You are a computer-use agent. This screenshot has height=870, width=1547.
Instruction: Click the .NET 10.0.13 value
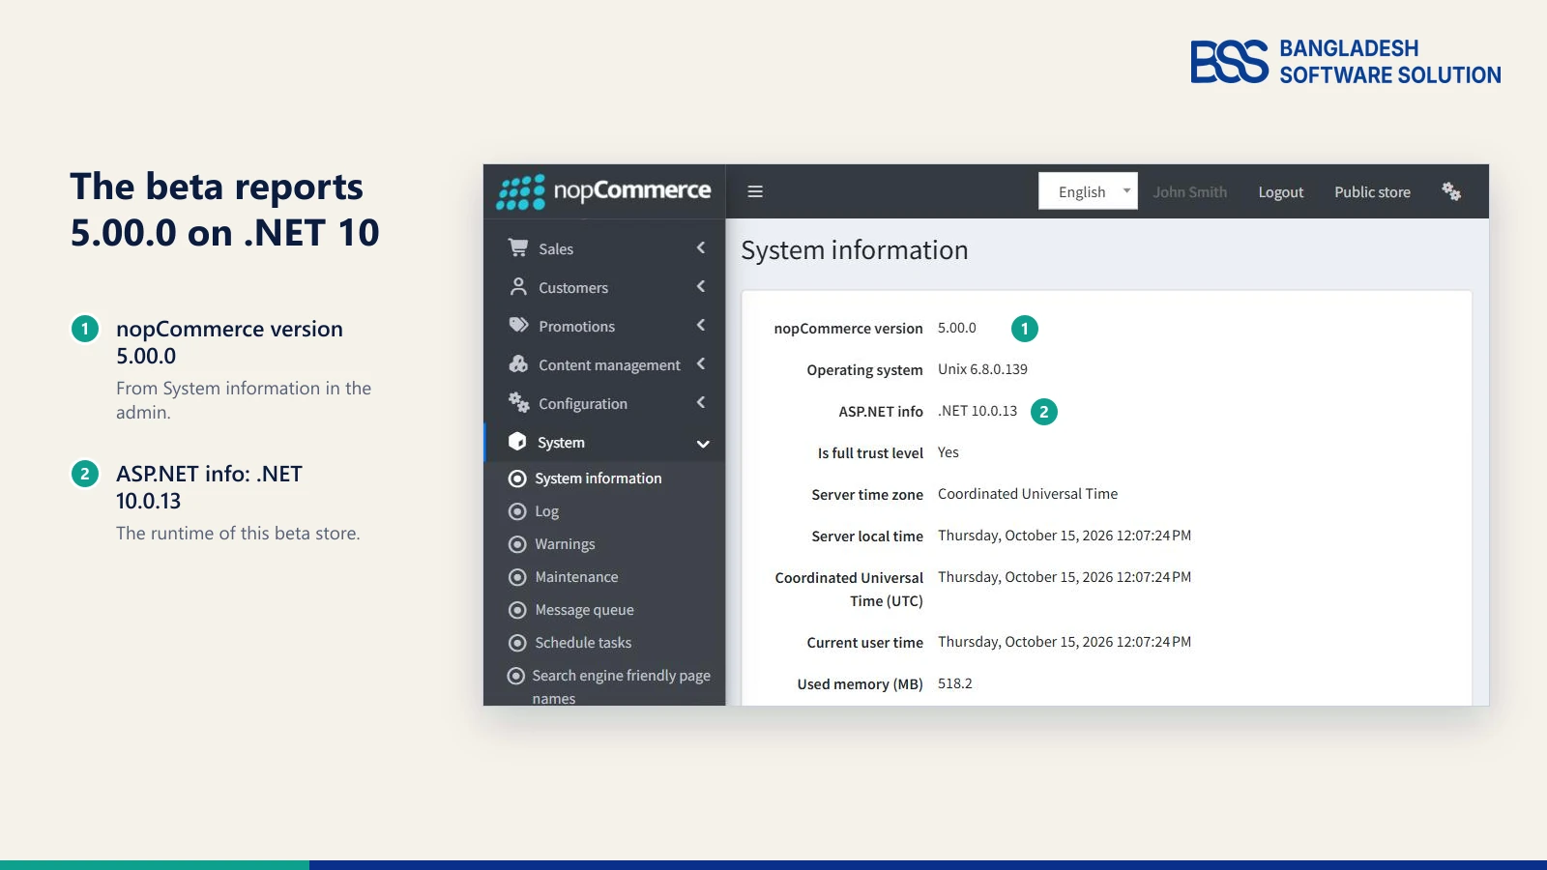click(x=978, y=411)
